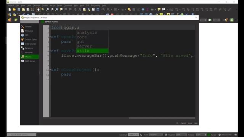Open the Relations section in sidebar
This screenshot has height=137, width=244.
[x=29, y=48]
